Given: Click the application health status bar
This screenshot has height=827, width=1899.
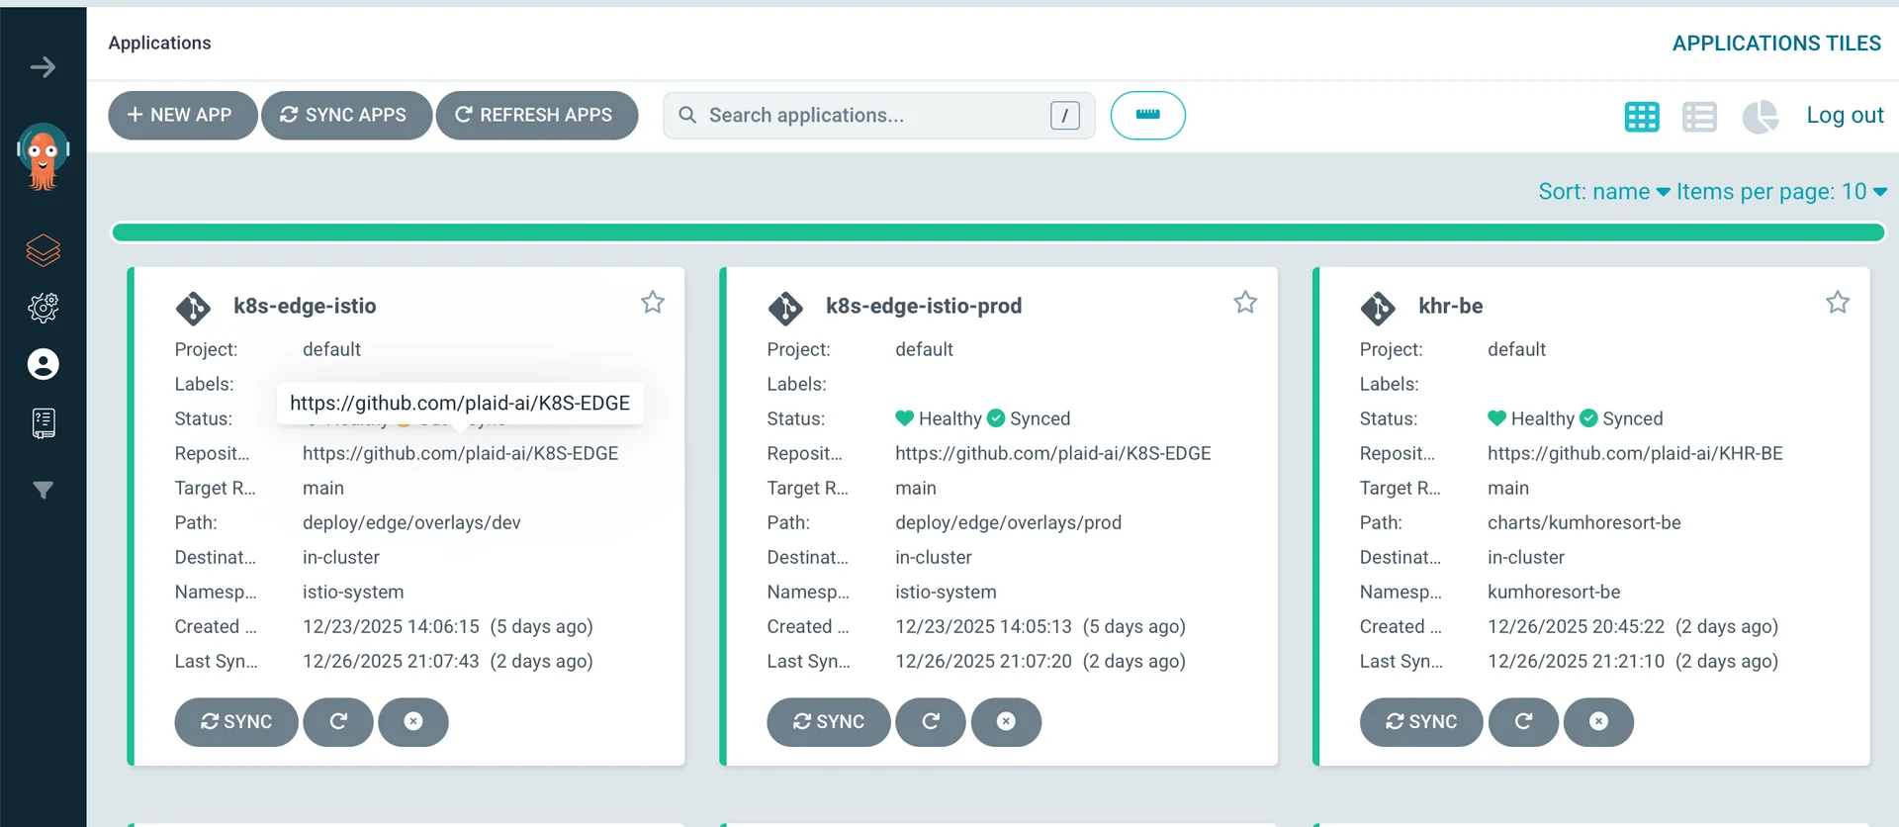Looking at the screenshot, I should tap(997, 232).
